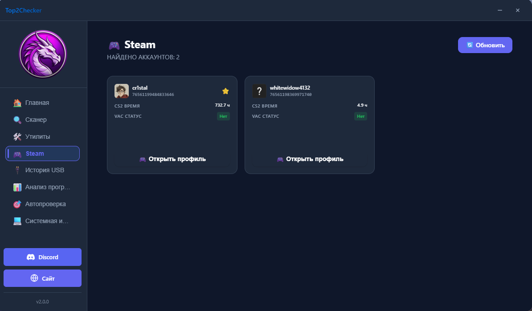The image size is (532, 311).
Task: Click the История USB plug icon
Action: pyautogui.click(x=17, y=170)
